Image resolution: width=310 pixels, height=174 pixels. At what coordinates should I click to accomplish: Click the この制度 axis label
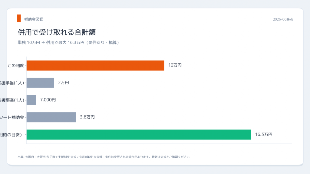16,66
